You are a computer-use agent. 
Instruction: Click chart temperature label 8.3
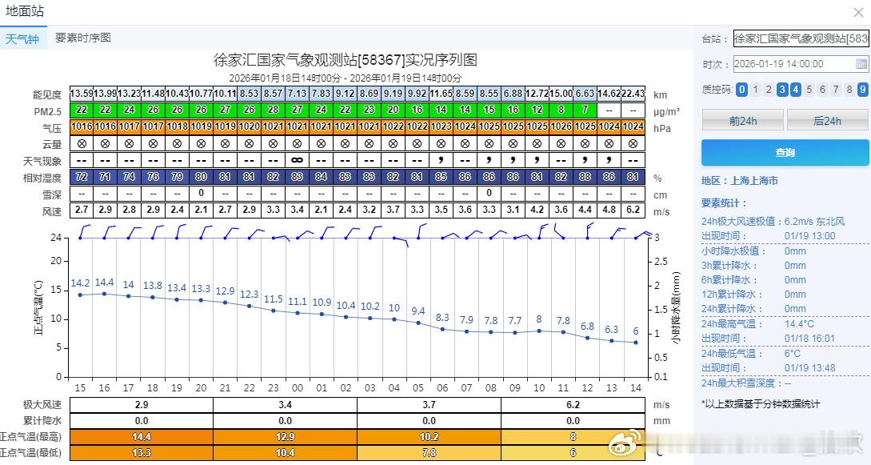pyautogui.click(x=442, y=318)
